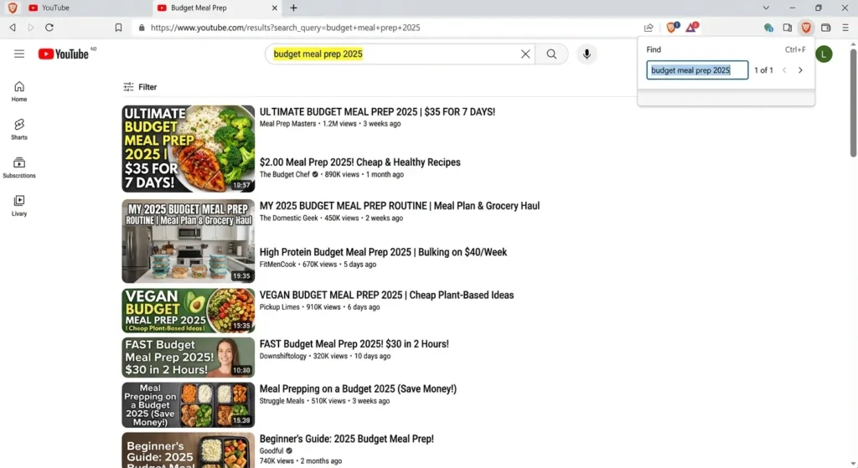The width and height of the screenshot is (858, 468).
Task: Open the tab search dropdown arrow
Action: [766, 8]
